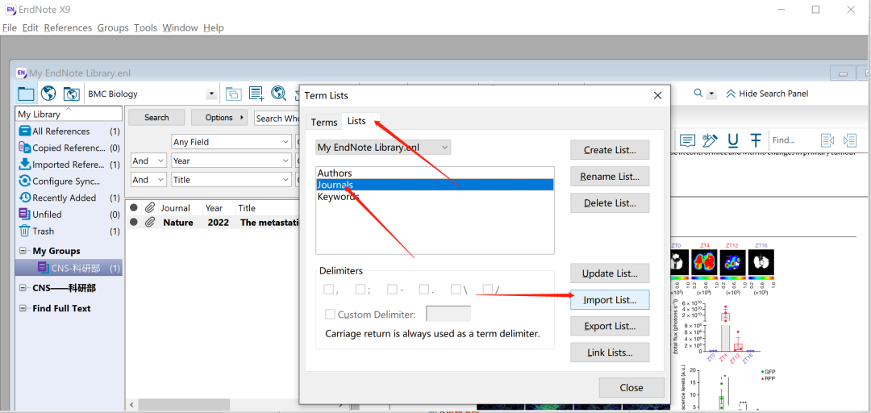Click the Find Next icon in PDF toolbar

(849, 140)
